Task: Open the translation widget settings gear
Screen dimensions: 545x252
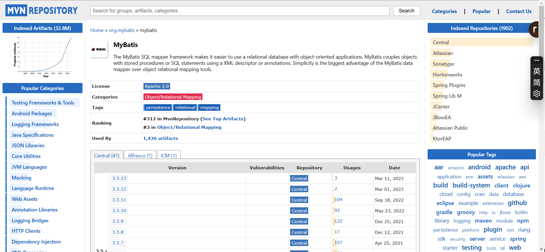Action: coord(536,93)
